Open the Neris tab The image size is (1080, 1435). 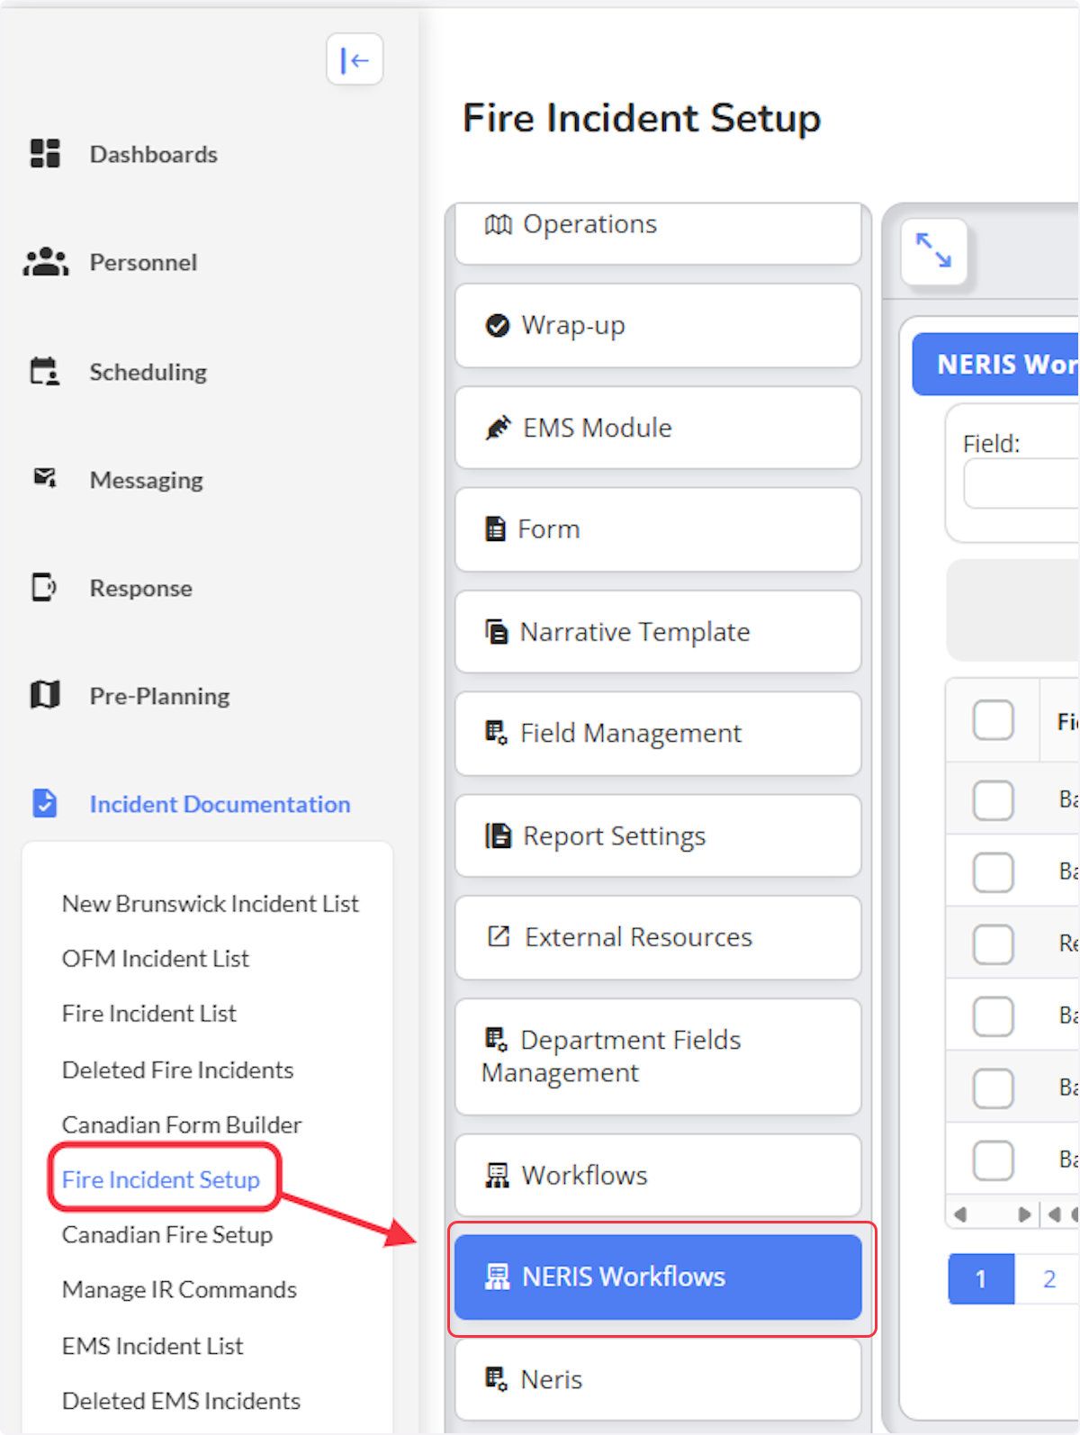coord(658,1379)
